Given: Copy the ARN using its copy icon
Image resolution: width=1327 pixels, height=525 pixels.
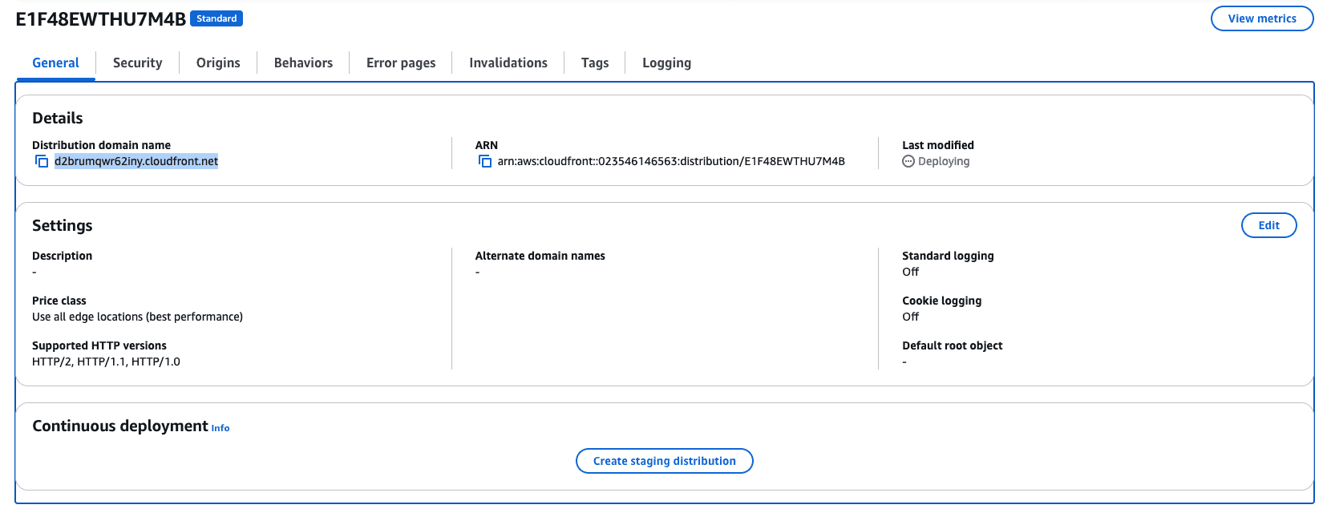Looking at the screenshot, I should 485,161.
